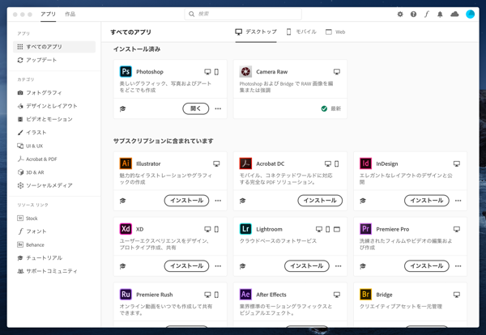Viewport: 486px width, 335px height.
Task: Open the ソーシャルメディア category
Action: coord(45,185)
